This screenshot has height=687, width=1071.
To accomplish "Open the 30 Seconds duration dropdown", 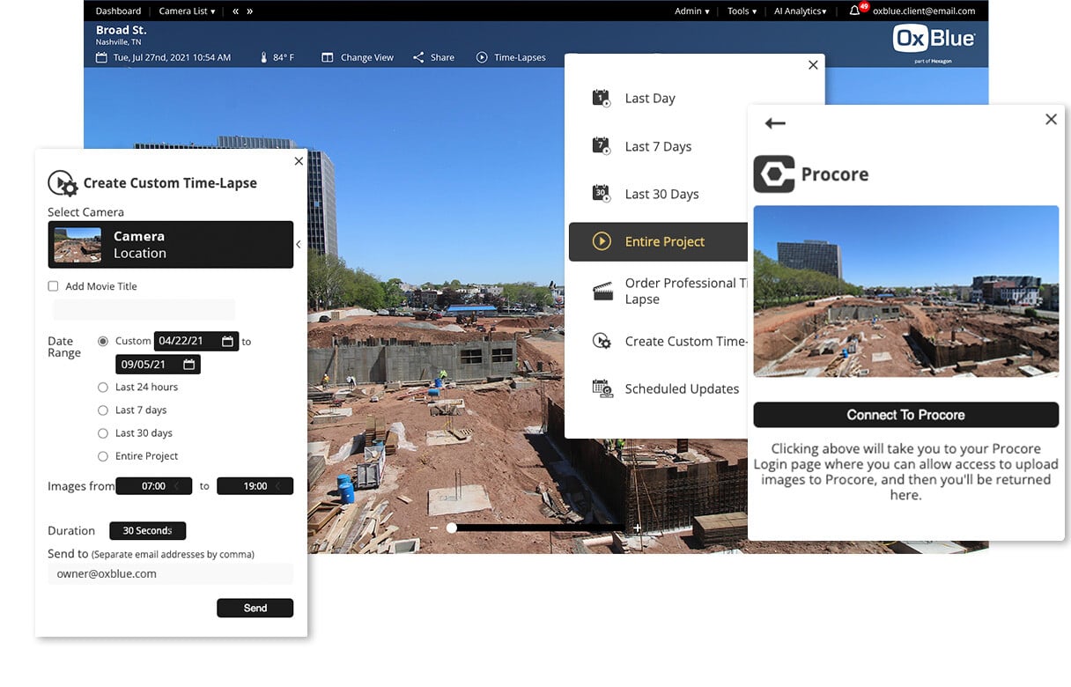I will coord(147,530).
